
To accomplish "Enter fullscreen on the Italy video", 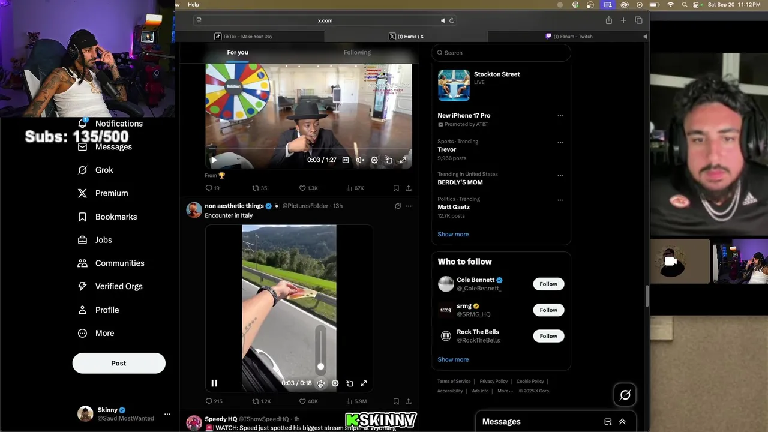I will (x=364, y=383).
